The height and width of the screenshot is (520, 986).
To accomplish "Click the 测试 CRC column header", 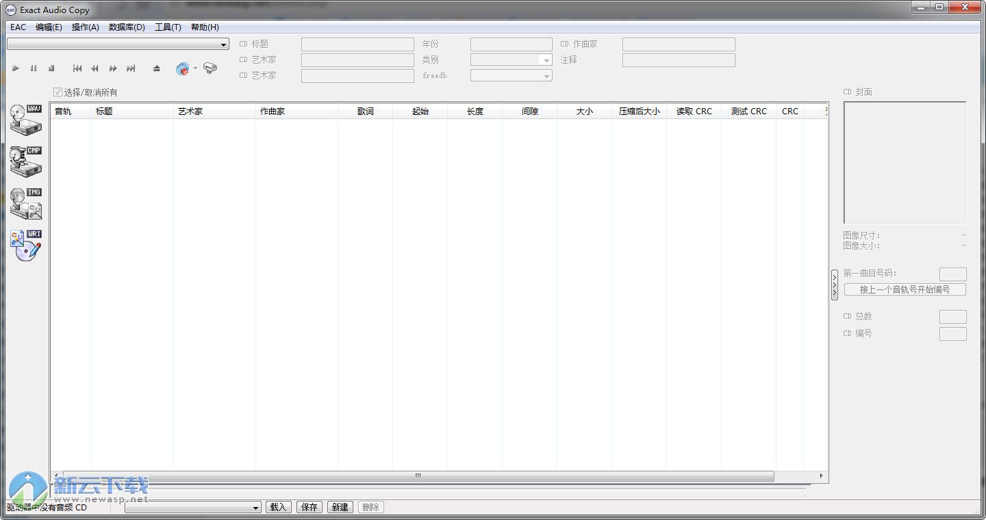I will [748, 111].
